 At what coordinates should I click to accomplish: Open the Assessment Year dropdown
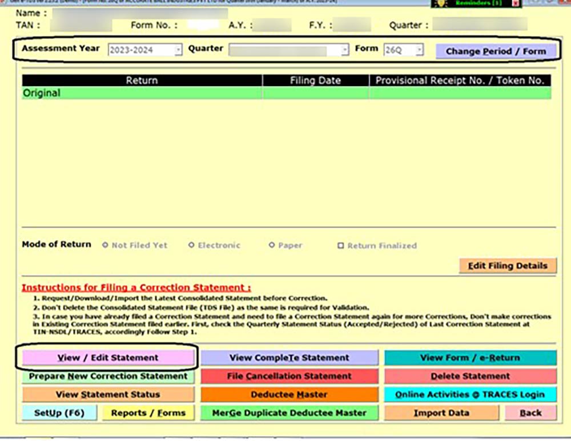click(178, 50)
